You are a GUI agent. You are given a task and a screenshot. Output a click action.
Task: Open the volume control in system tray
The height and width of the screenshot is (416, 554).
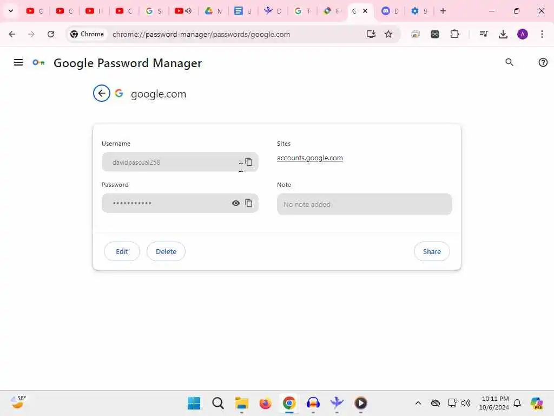[466, 403]
